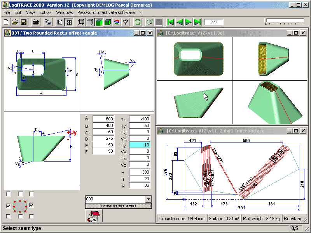The image size is (311, 233).
Task: Click the 037 shape window title icon
Action: point(7,33)
